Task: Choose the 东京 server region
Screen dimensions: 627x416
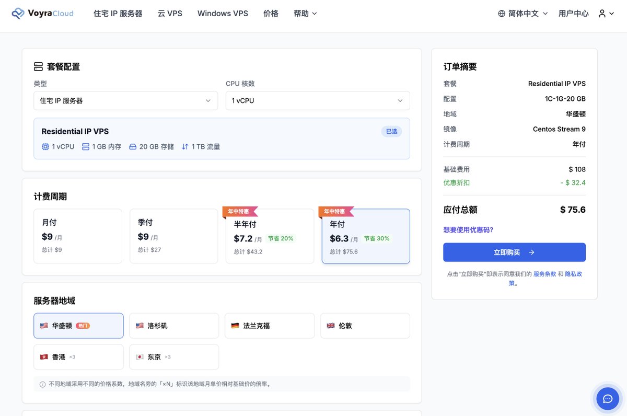Action: pos(174,357)
